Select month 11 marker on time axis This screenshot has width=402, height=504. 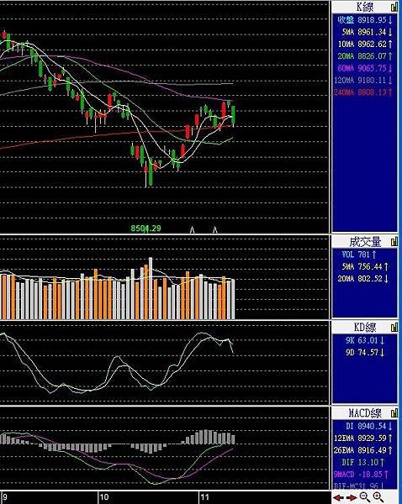[x=204, y=497]
